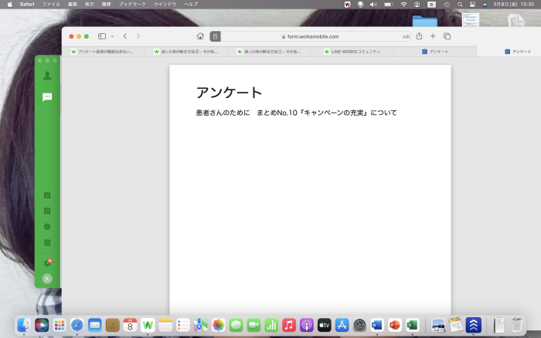
Task: Open the Safari application menu
Action: pyautogui.click(x=27, y=4)
